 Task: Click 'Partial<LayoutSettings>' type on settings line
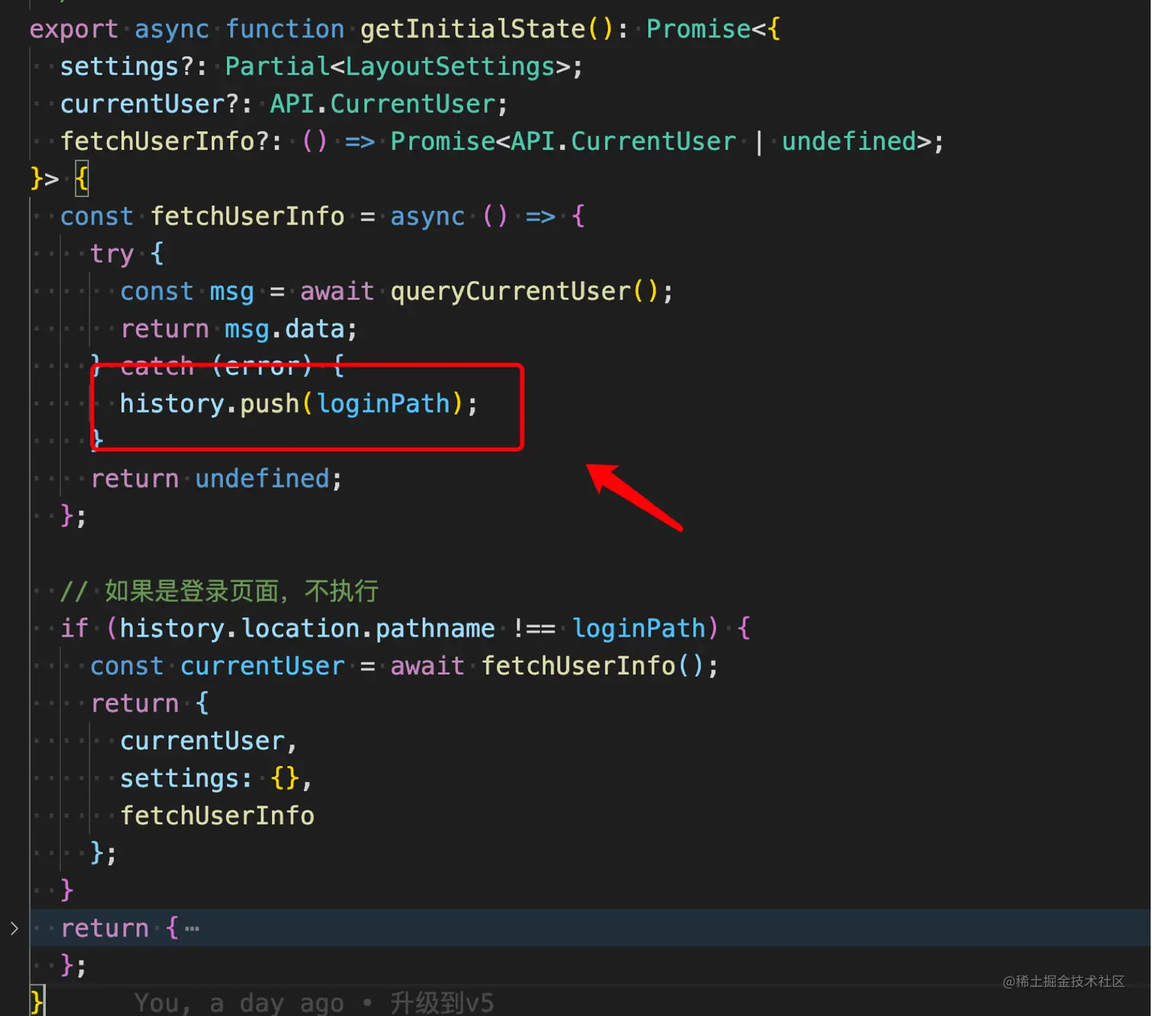pos(397,67)
